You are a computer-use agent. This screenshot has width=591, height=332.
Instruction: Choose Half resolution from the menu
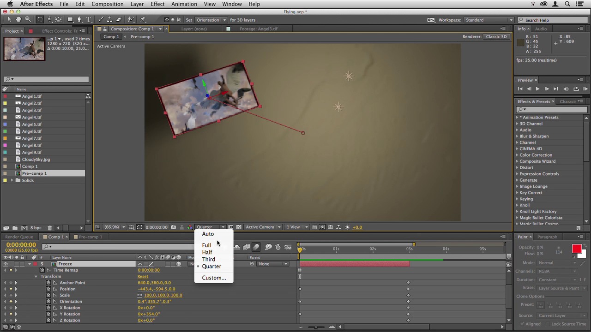(207, 252)
